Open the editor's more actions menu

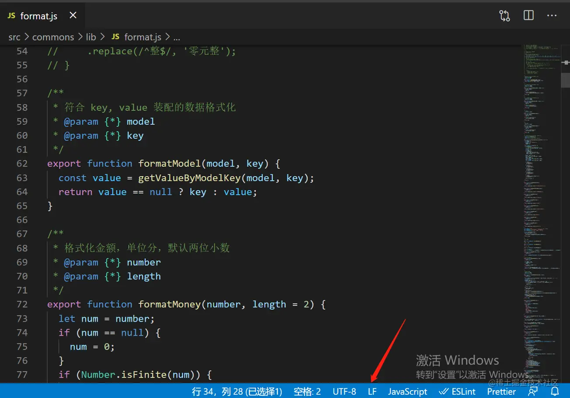coord(552,16)
